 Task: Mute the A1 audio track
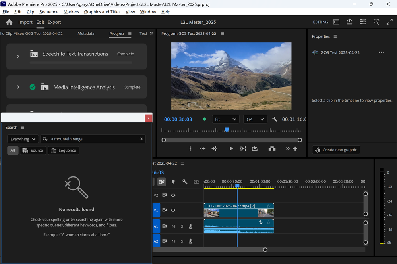173,226
